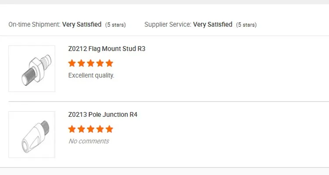Image resolution: width=329 pixels, height=175 pixels.
Task: Click '(5 stars)' next to On-time Shipment
Action: point(115,25)
